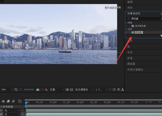Image resolution: width=162 pixels, height=116 pixels.
Task: Open the grid and guide options icon
Action: tap(16, 90)
